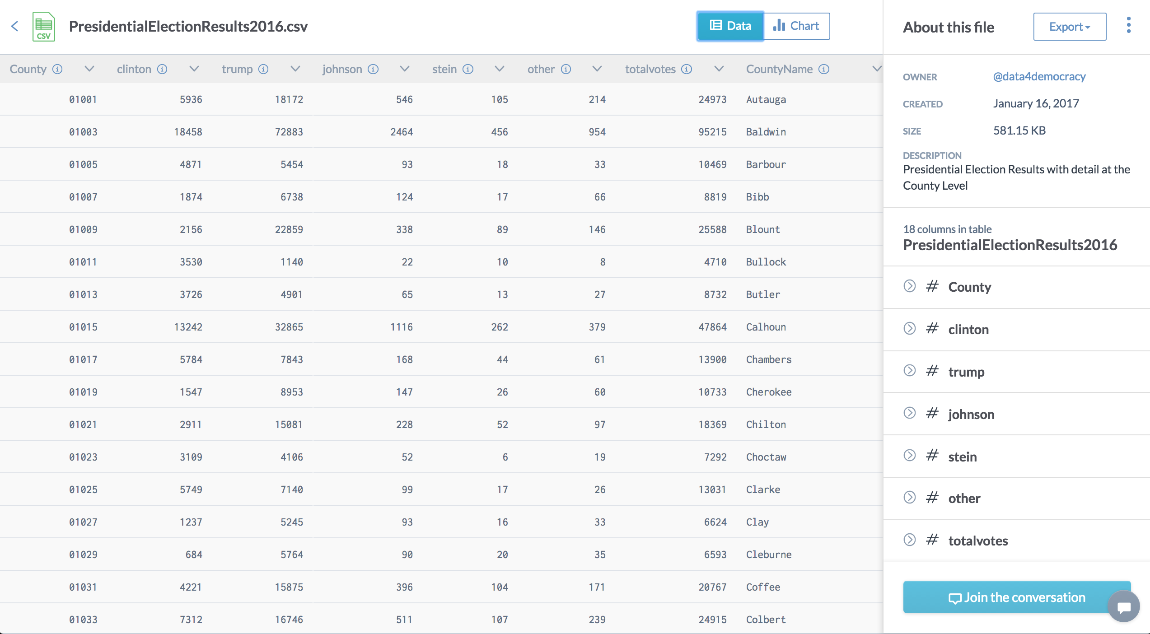Viewport: 1150px width, 634px height.
Task: Switch to the Chart view tab
Action: 796,26
